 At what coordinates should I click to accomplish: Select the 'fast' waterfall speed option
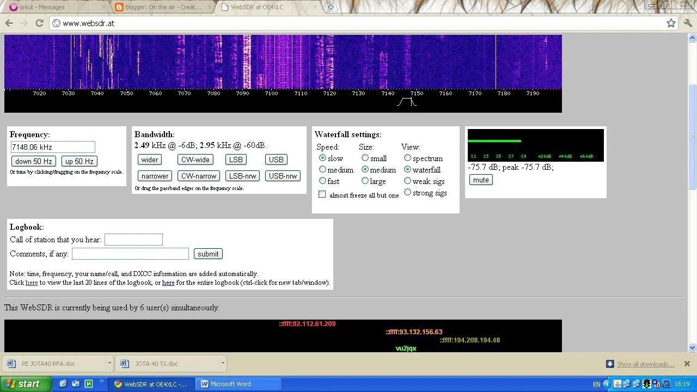[x=322, y=180]
